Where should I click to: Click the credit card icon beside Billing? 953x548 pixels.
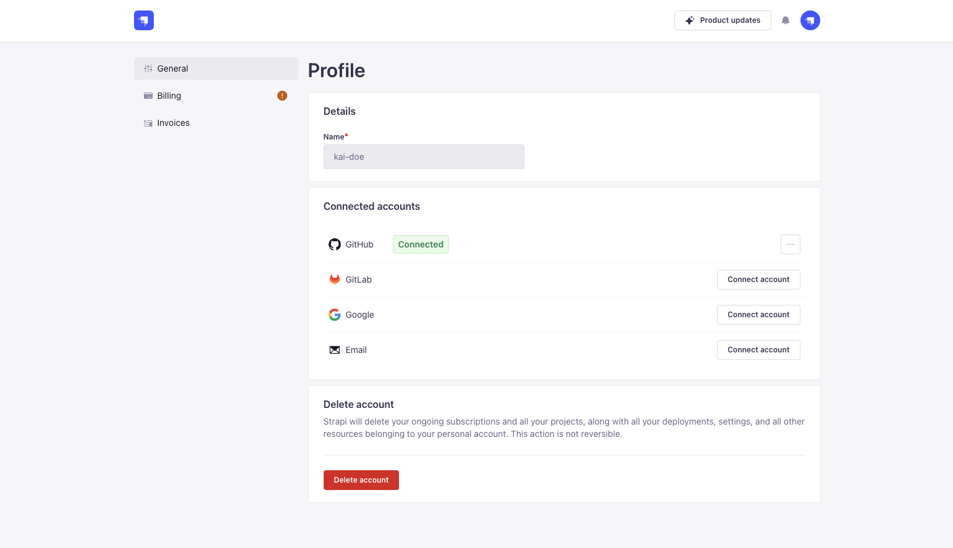point(148,96)
